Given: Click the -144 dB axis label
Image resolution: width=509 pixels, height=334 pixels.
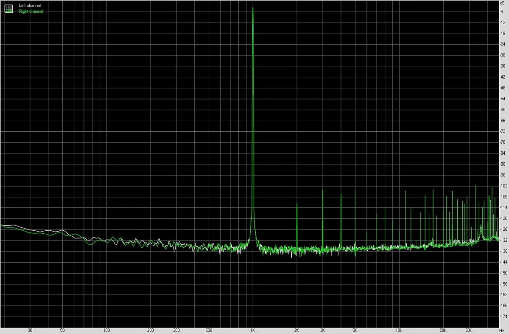Looking at the screenshot, I should pos(503,262).
